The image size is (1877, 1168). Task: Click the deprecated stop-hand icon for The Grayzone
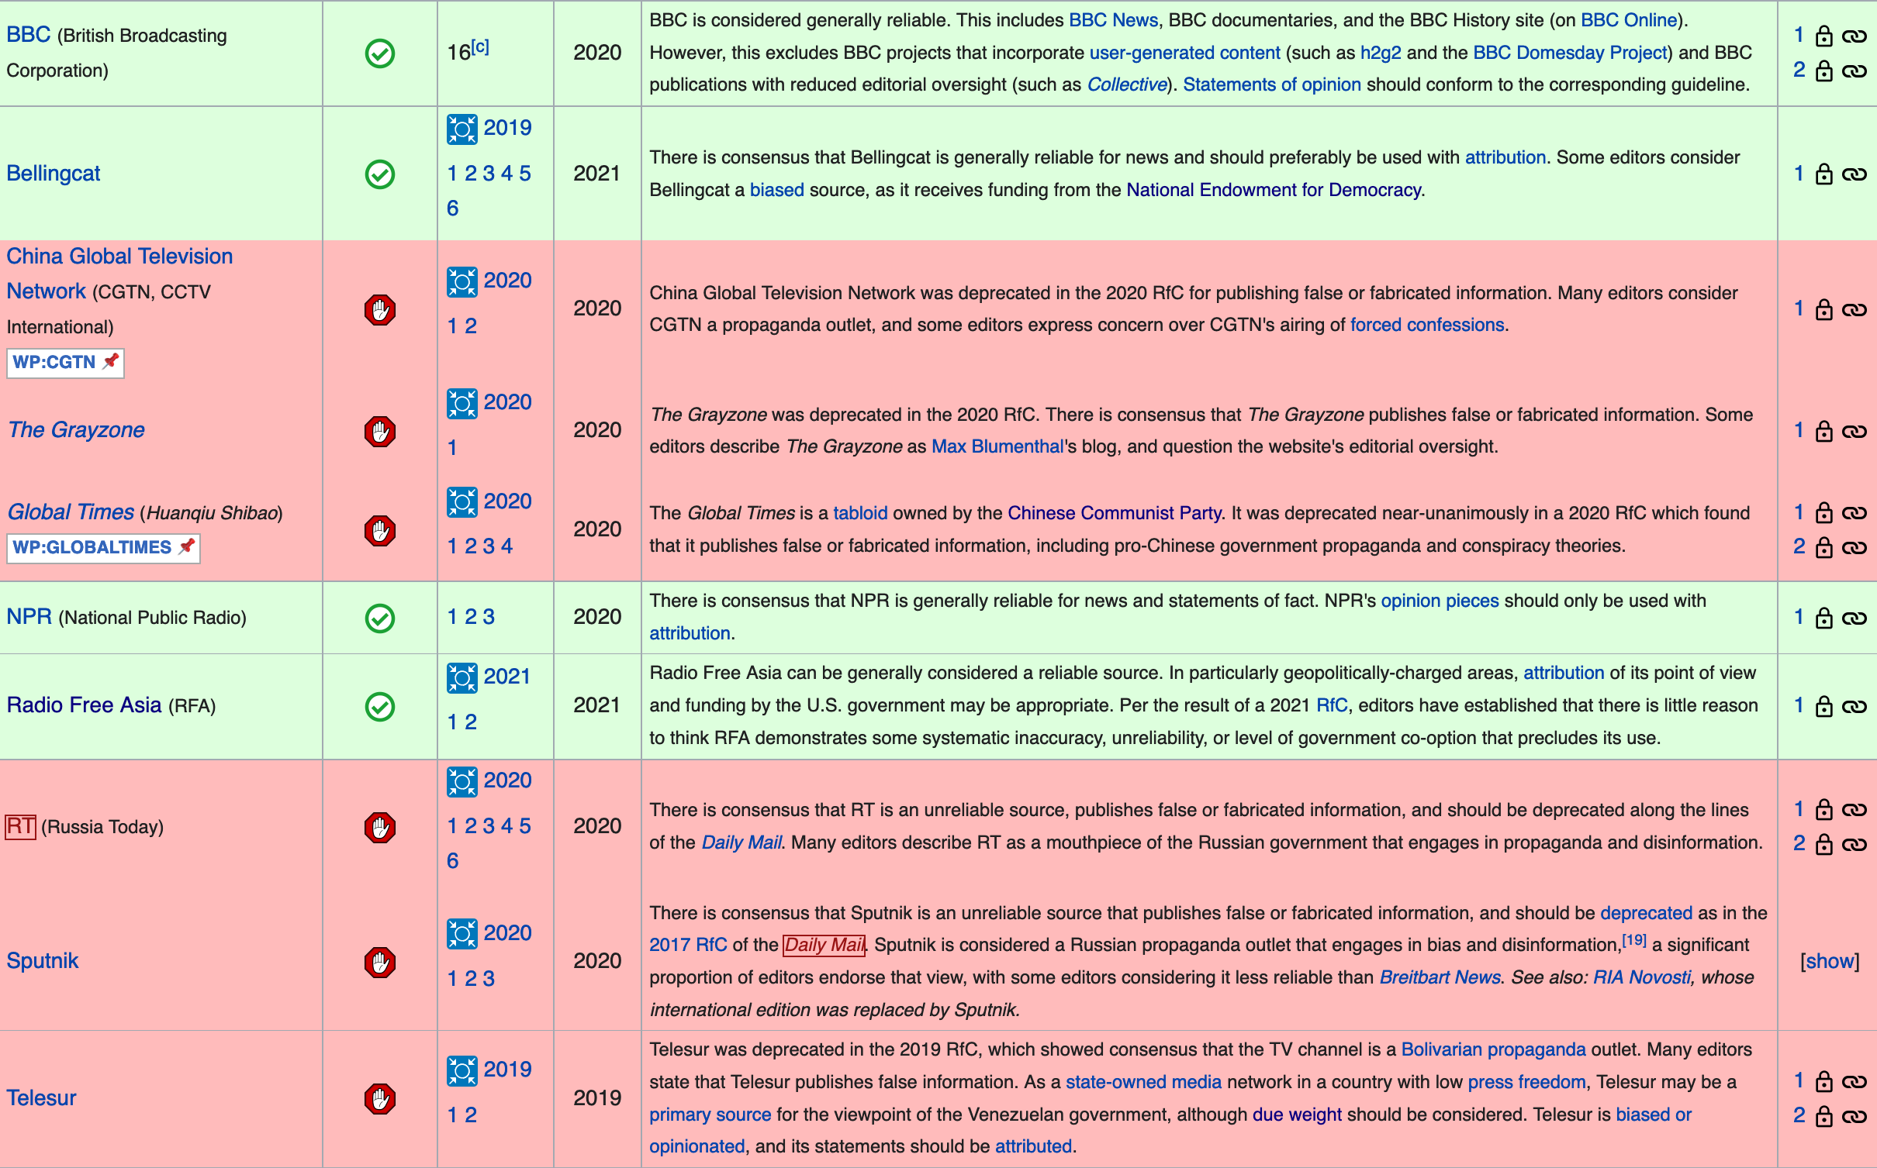[380, 431]
